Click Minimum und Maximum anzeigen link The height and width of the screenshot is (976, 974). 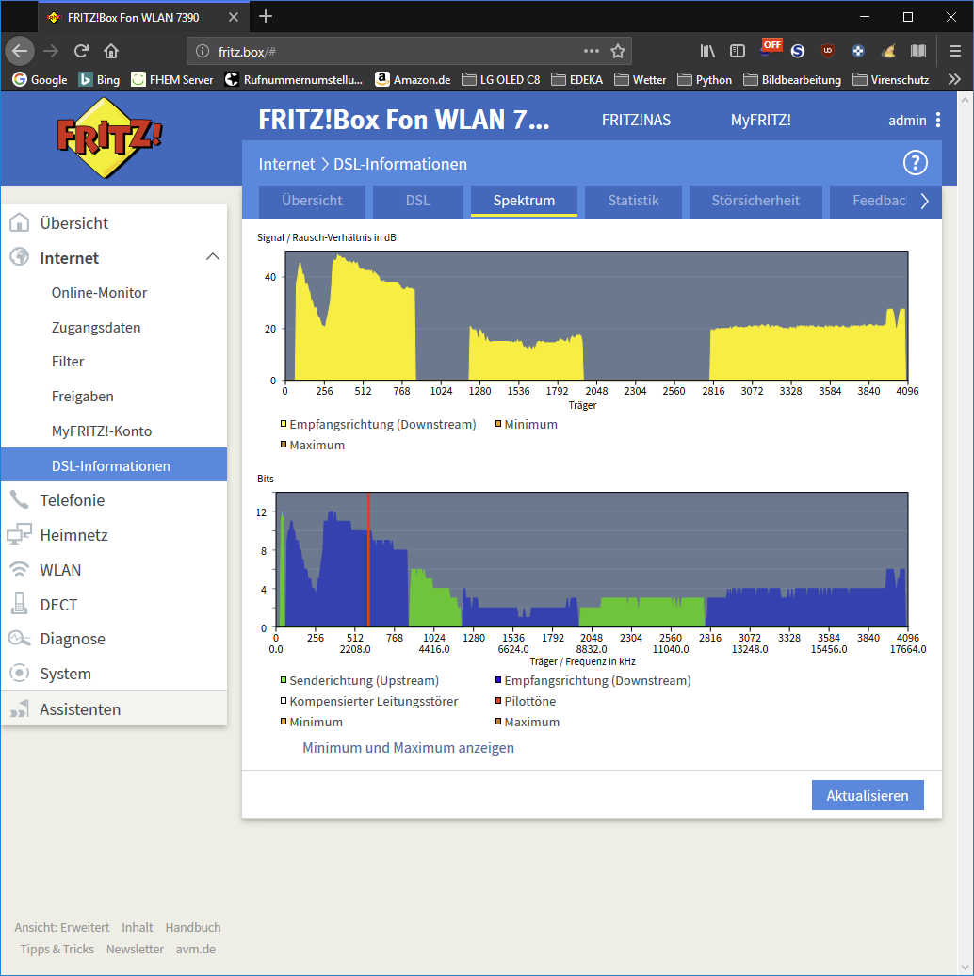coord(408,747)
